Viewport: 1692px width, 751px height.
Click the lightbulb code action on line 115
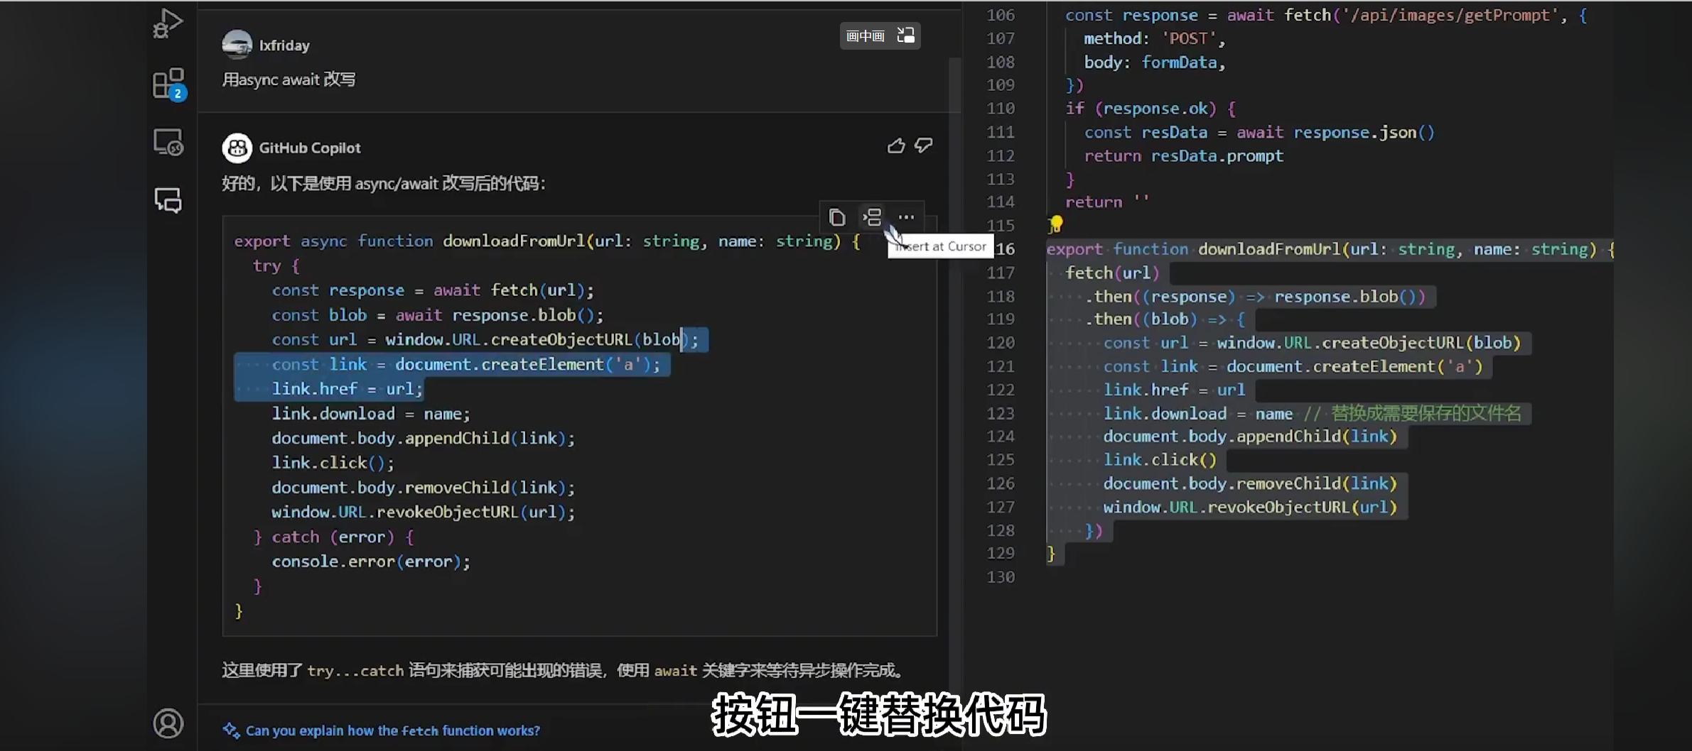click(1056, 225)
